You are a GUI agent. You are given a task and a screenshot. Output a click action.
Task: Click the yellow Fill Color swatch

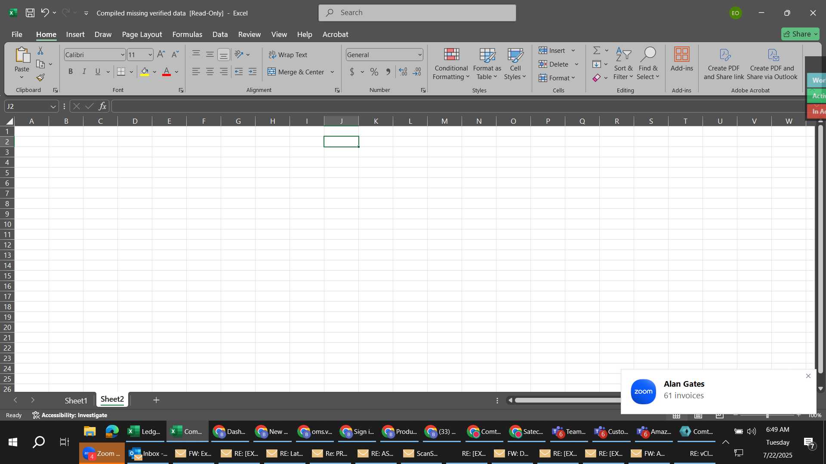145,72
